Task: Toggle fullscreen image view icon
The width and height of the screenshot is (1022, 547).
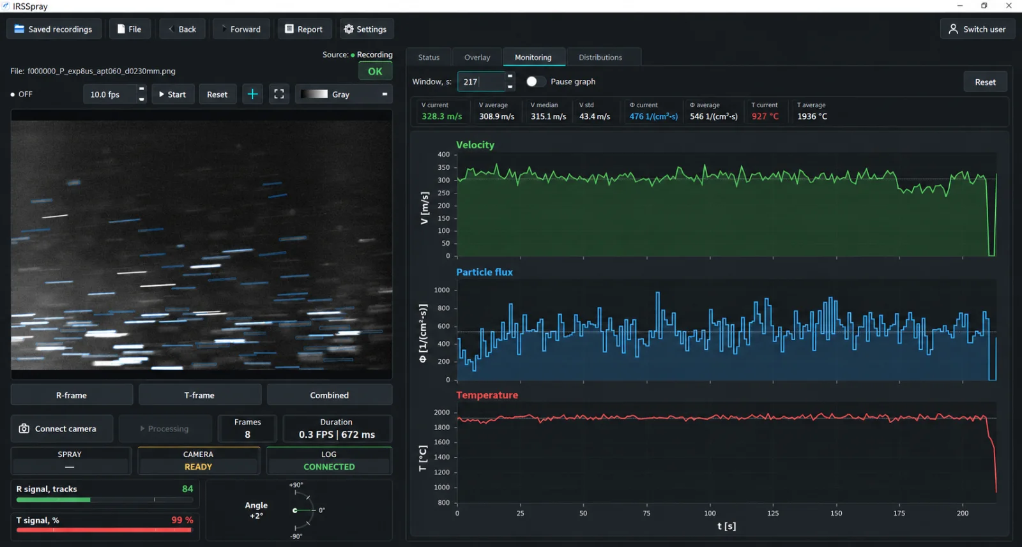Action: tap(279, 94)
